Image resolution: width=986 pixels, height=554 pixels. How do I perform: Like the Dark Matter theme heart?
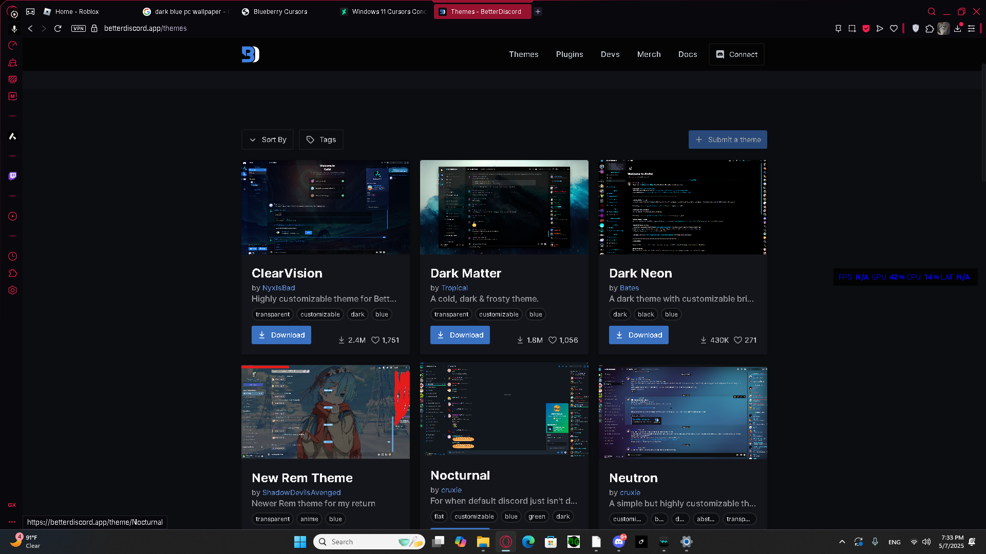(x=553, y=340)
